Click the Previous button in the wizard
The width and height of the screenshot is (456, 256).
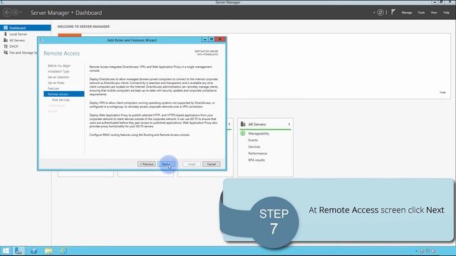tap(147, 164)
